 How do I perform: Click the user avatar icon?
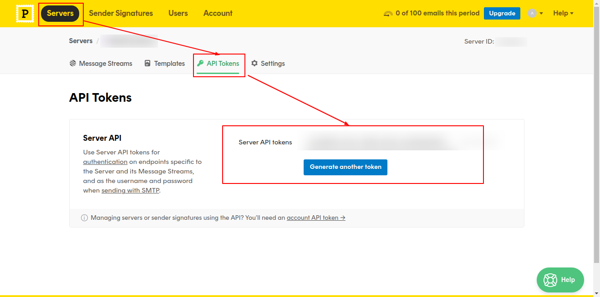[532, 13]
